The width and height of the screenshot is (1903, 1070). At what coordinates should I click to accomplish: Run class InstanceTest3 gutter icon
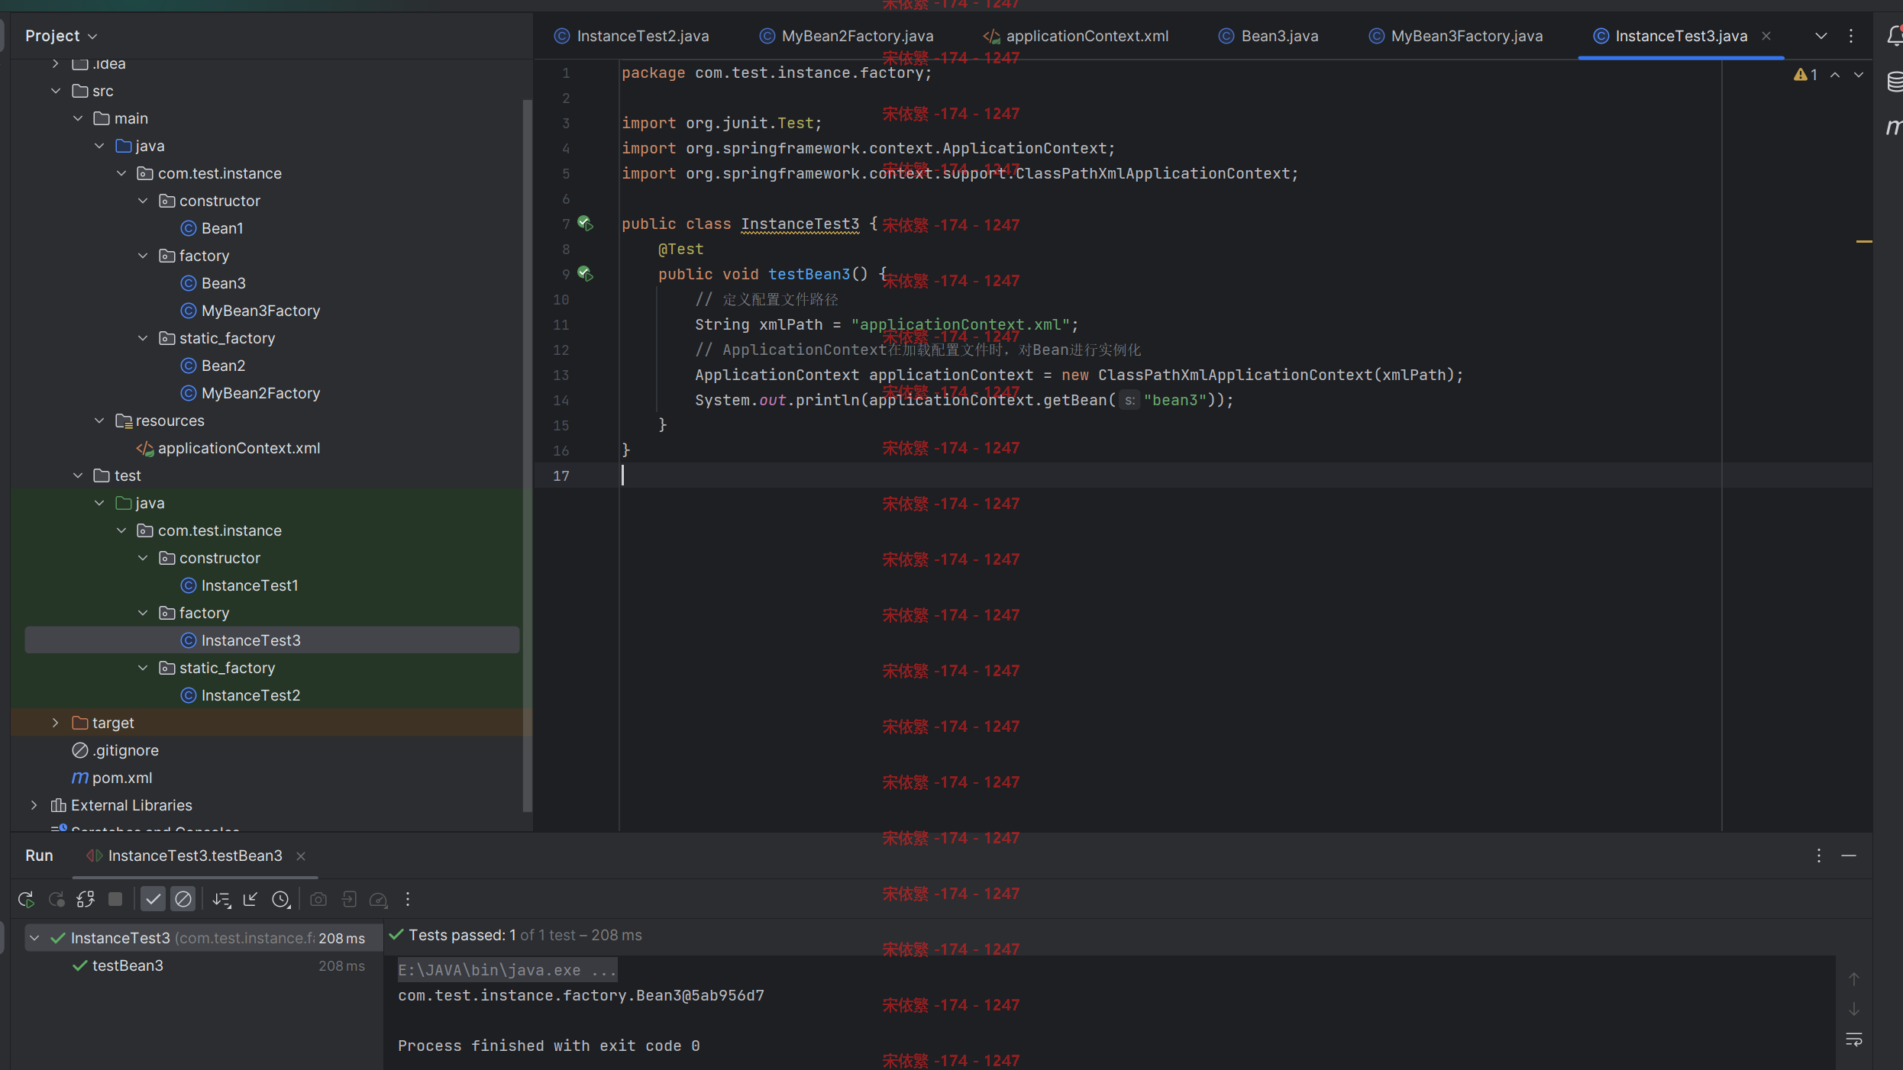click(x=586, y=224)
